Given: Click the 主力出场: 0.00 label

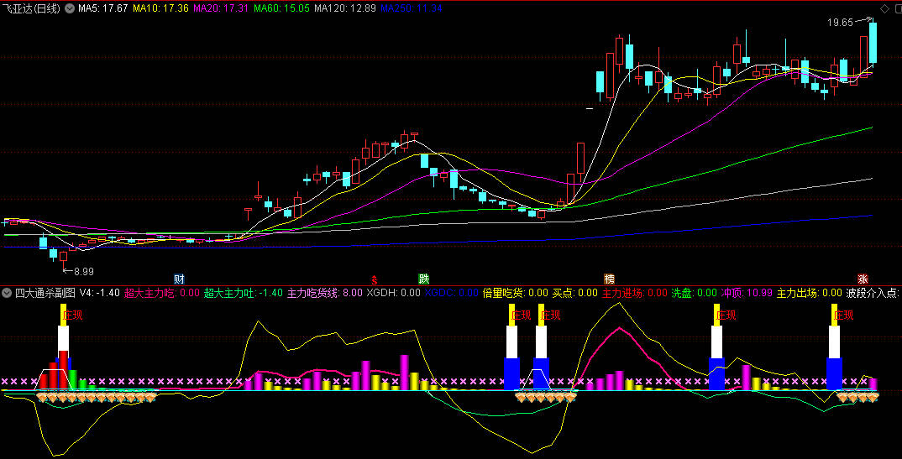Looking at the screenshot, I should click(810, 293).
